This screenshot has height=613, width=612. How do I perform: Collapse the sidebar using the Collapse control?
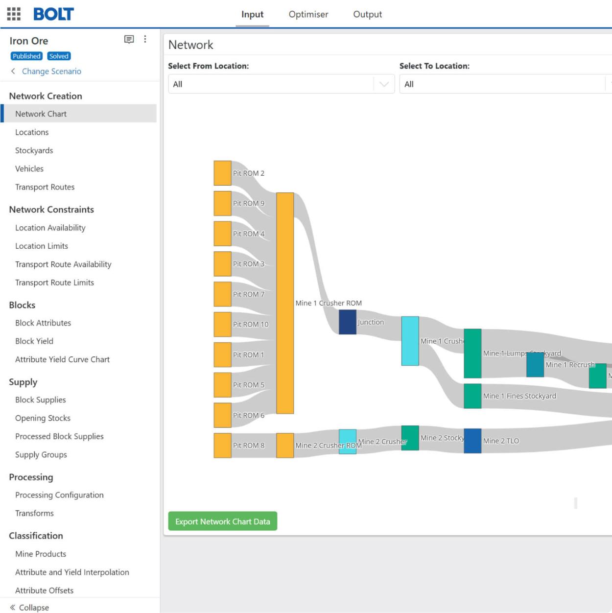29,607
